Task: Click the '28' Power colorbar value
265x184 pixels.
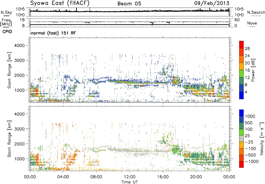Action: click(247, 48)
